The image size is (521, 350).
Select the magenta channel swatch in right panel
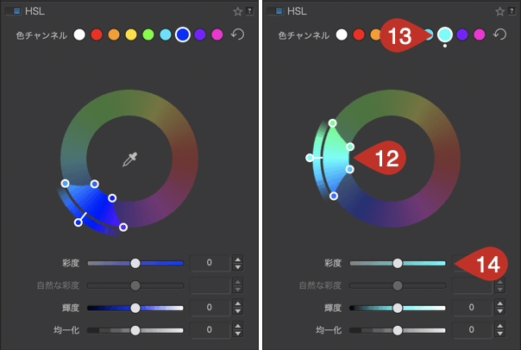(x=480, y=34)
